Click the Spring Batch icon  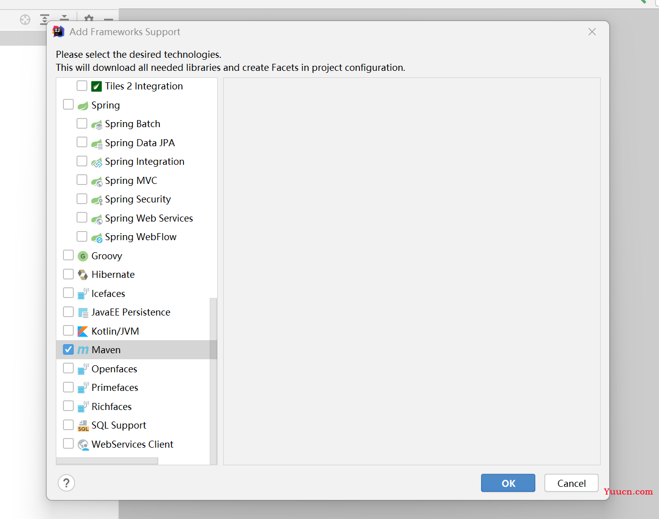[x=97, y=125]
